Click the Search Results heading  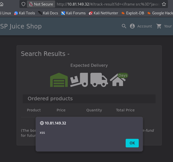coord(45,54)
